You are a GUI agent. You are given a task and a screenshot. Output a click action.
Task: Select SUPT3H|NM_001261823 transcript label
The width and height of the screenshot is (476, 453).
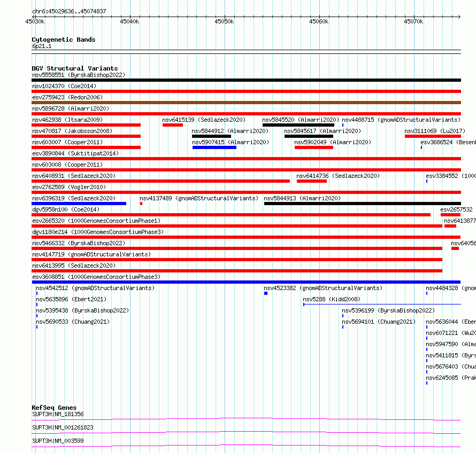(x=63, y=427)
